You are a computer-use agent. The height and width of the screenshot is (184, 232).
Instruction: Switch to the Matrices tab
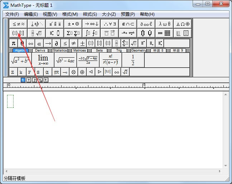(x=79, y=50)
